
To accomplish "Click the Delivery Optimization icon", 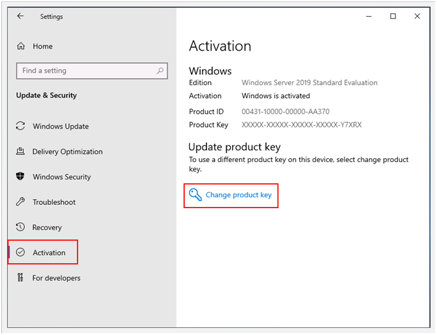I will point(21,151).
